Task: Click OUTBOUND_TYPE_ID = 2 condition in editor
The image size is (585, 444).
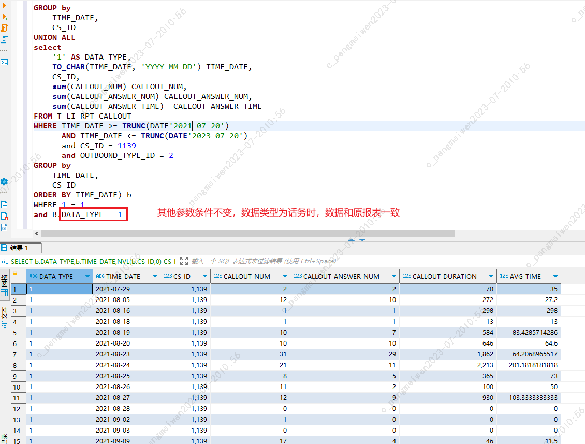Action: coord(126,156)
